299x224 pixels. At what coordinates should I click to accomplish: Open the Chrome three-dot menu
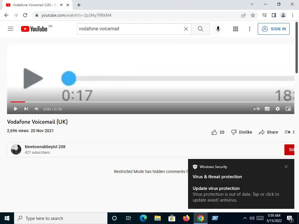coord(293,15)
